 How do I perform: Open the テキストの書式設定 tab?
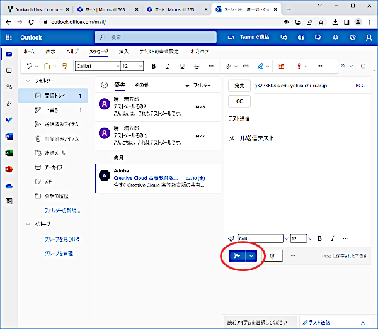pyautogui.click(x=159, y=52)
